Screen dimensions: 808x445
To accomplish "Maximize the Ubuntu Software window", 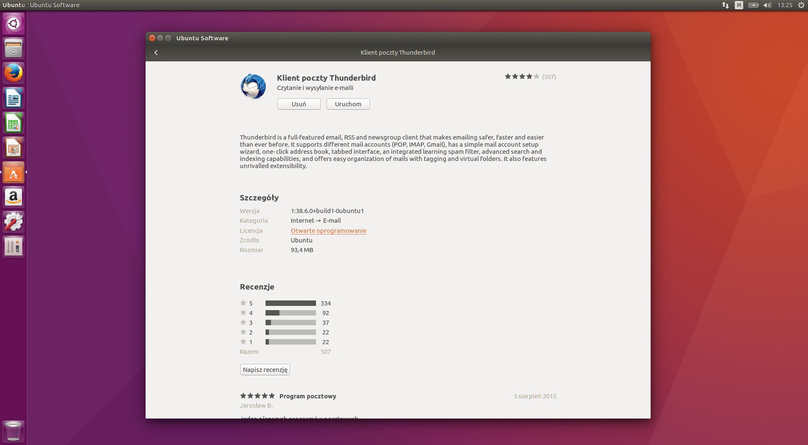I will [168, 38].
